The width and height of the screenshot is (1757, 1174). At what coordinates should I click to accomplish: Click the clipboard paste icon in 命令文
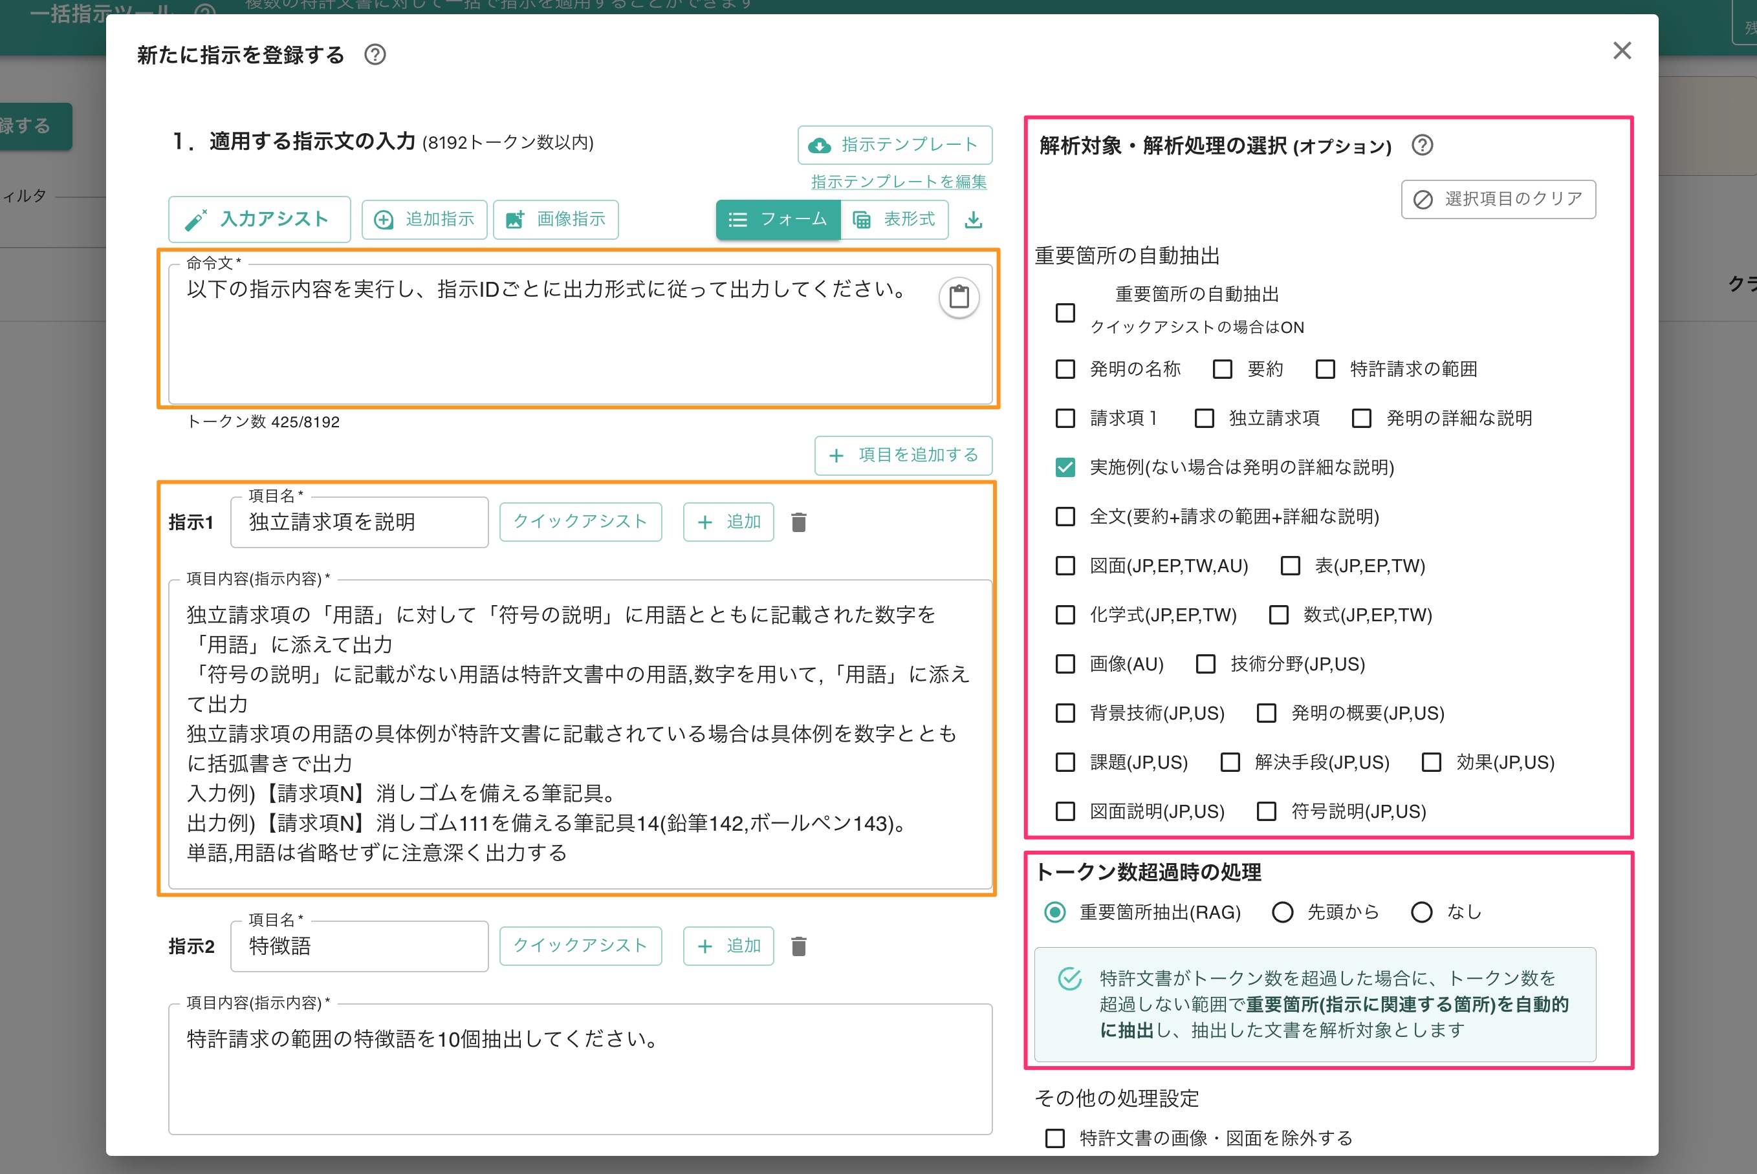[x=959, y=298]
